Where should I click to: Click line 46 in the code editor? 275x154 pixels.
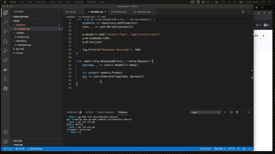click(158, 80)
